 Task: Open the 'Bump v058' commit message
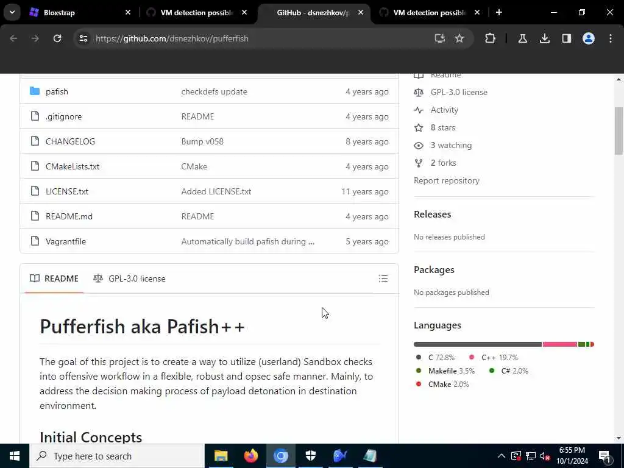pyautogui.click(x=202, y=141)
